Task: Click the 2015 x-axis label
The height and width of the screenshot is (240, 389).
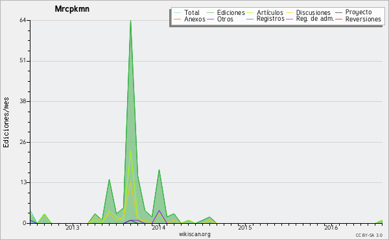Action: (x=245, y=228)
